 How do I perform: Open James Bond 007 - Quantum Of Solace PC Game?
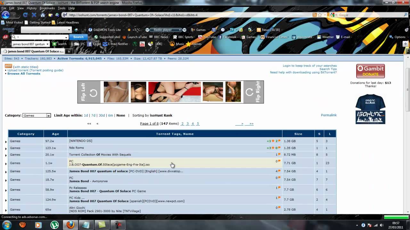point(107,191)
